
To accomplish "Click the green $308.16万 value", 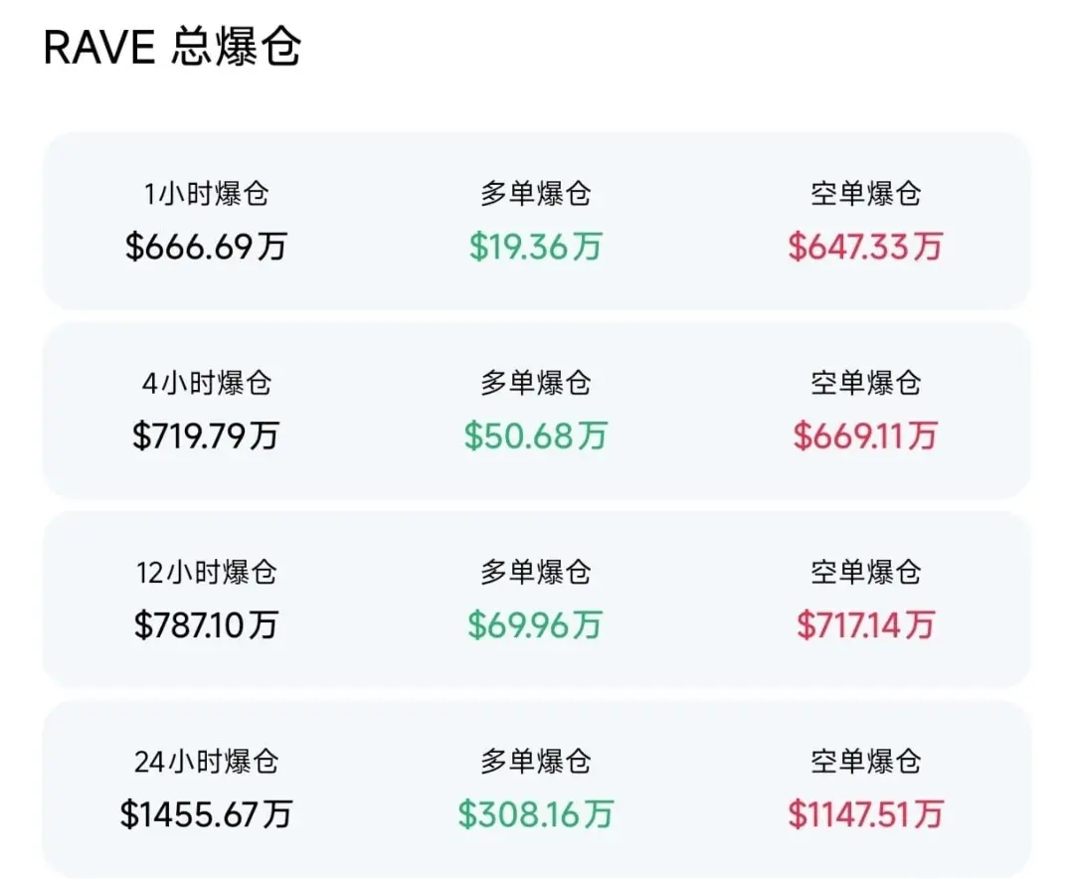I will click(x=535, y=815).
